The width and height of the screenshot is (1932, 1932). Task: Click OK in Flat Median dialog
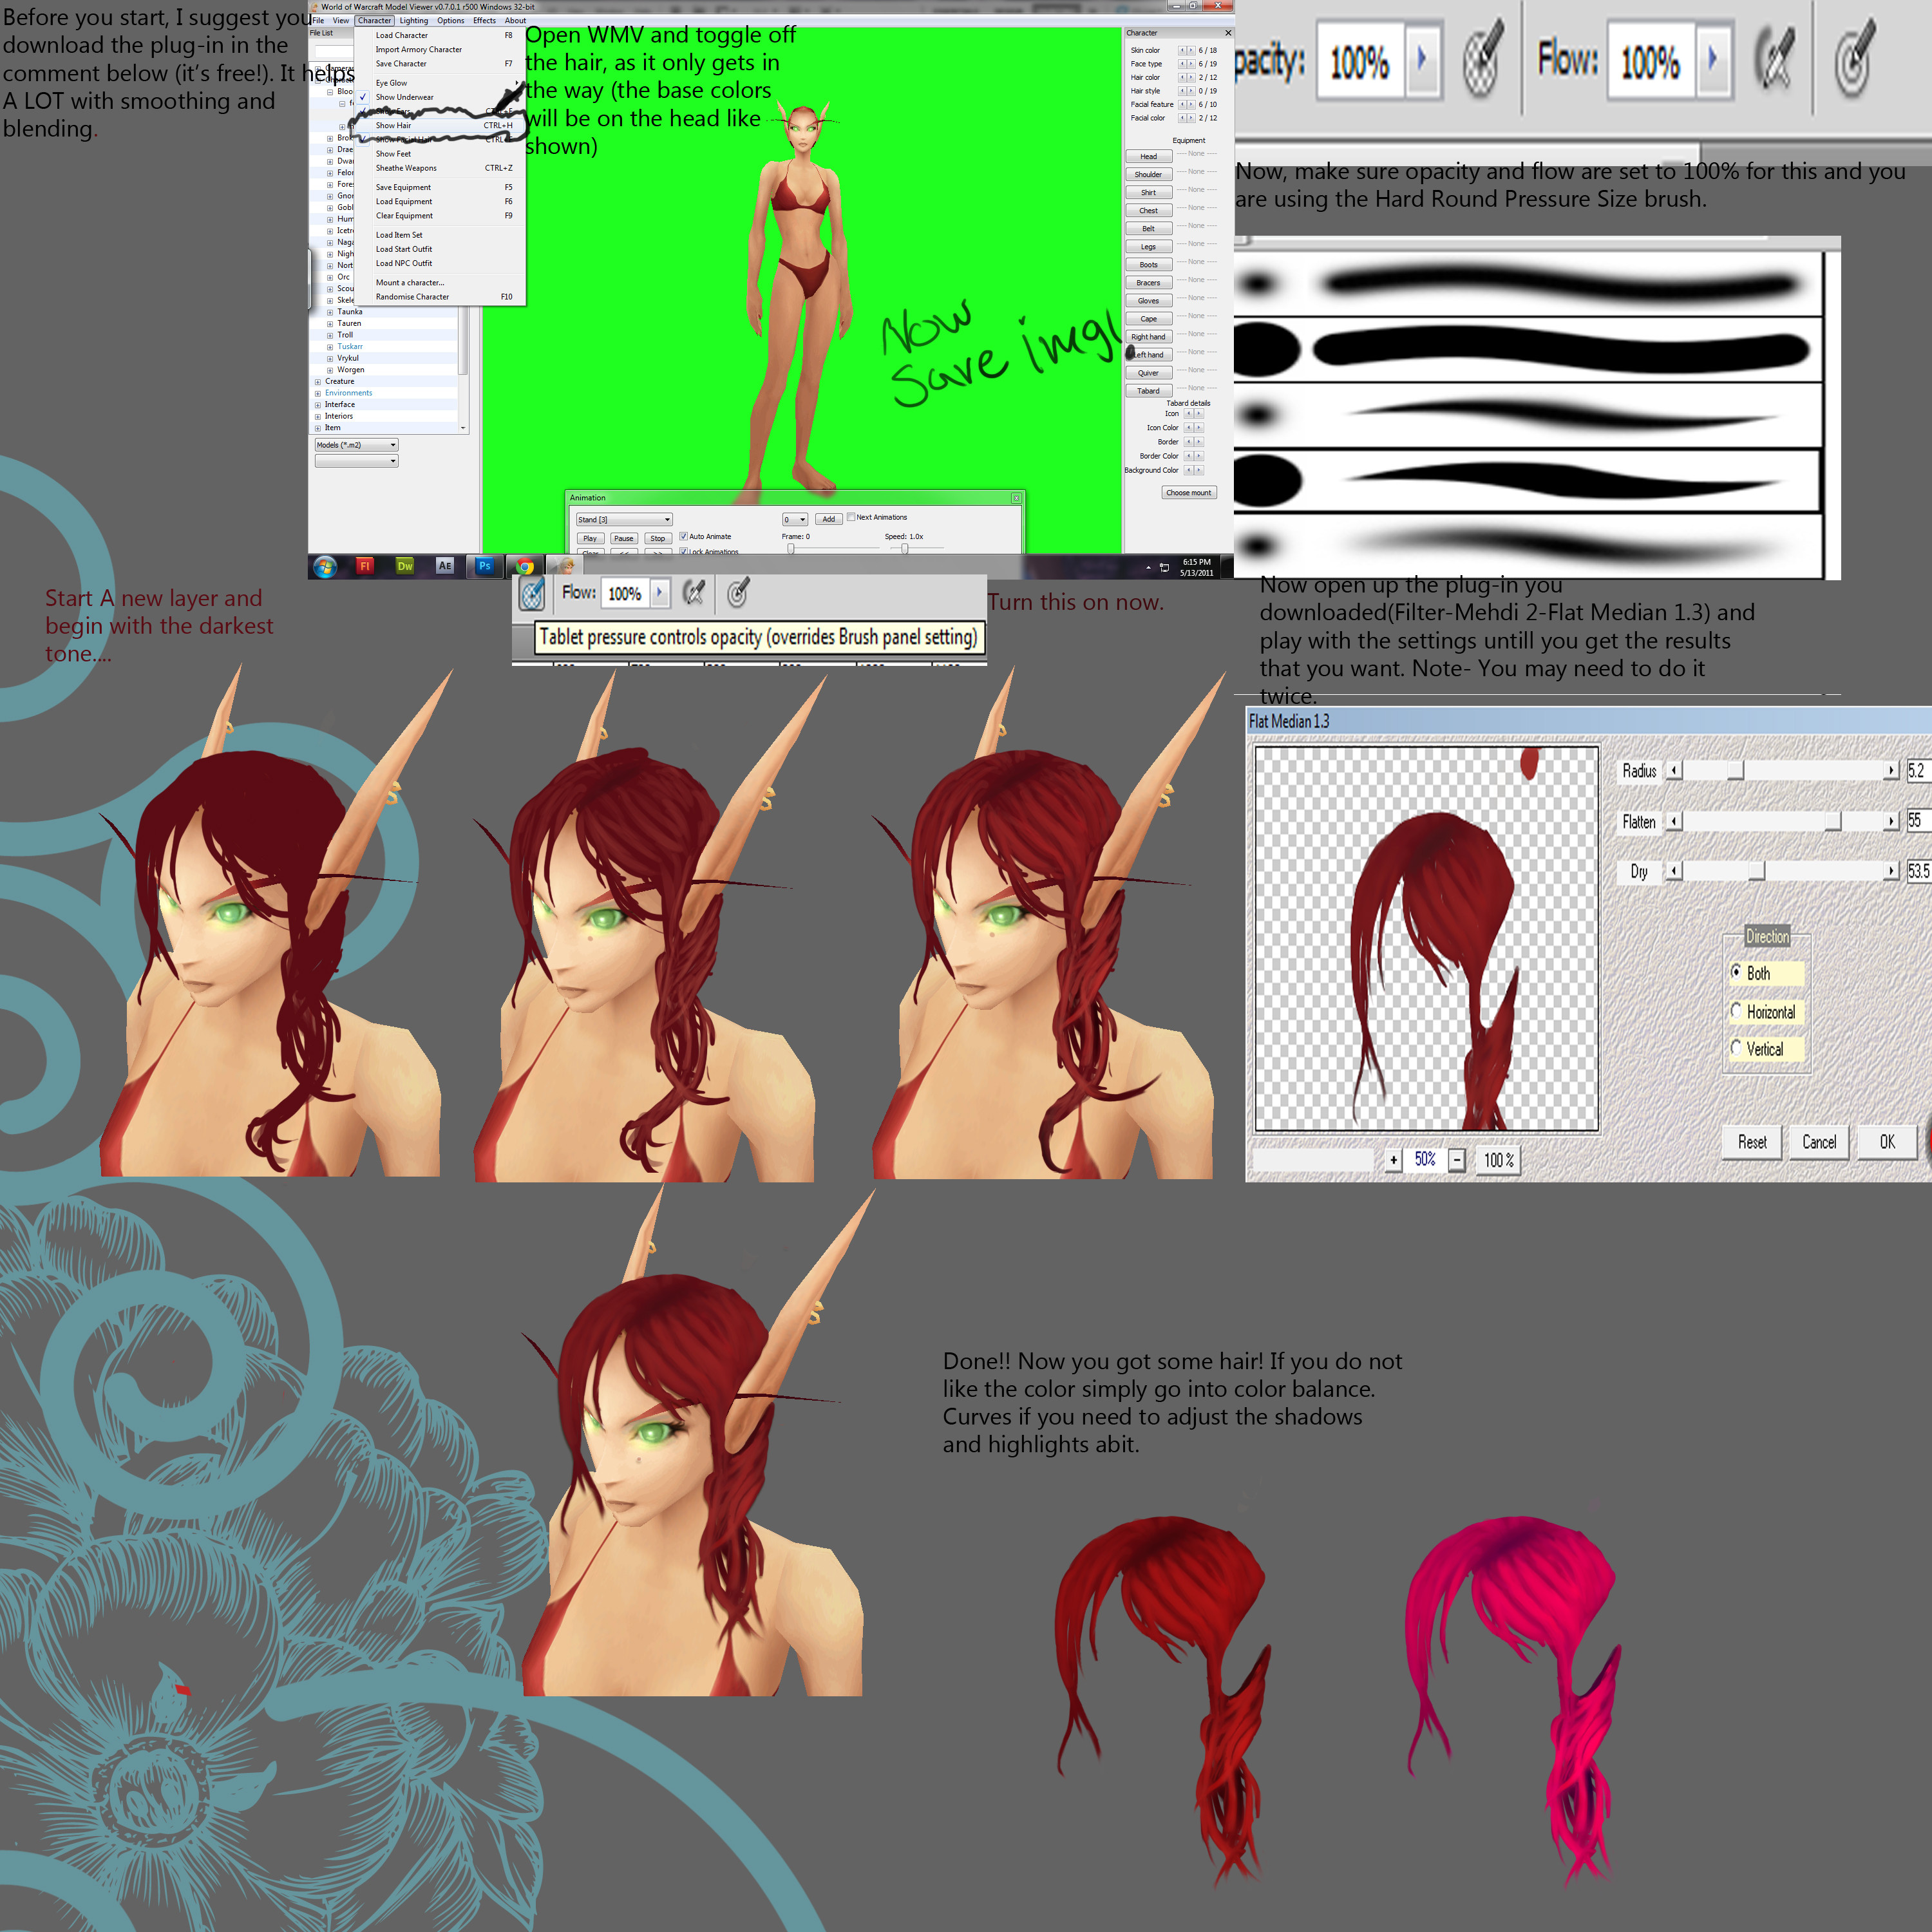point(1887,1142)
